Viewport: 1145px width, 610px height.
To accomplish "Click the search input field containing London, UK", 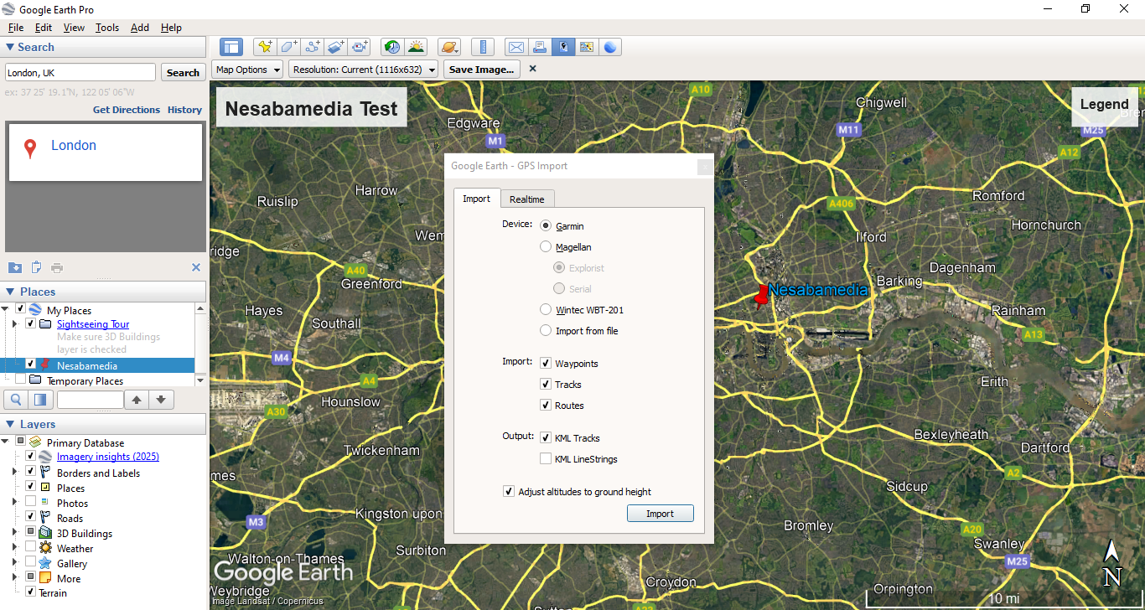I will tap(80, 73).
